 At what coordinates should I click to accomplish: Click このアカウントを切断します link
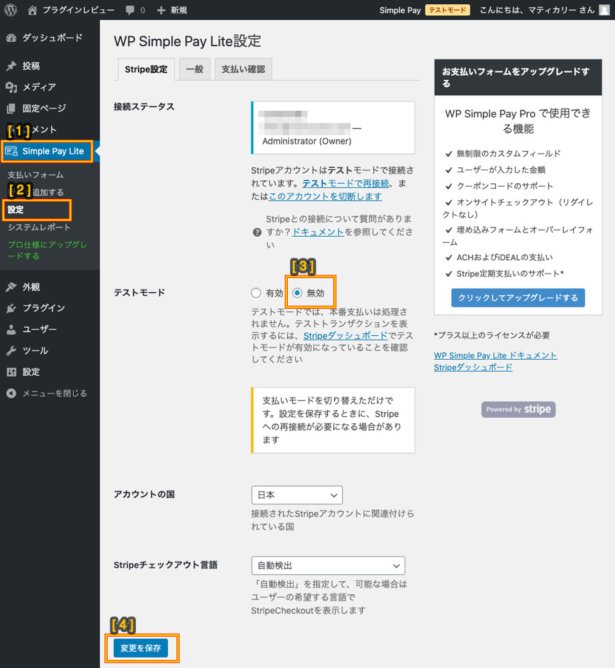click(x=325, y=196)
